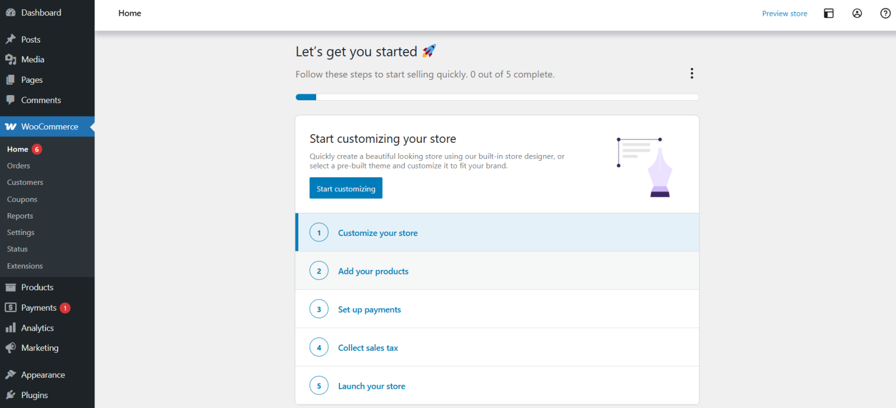
Task: Open the Appearance brush icon
Action: (x=10, y=374)
